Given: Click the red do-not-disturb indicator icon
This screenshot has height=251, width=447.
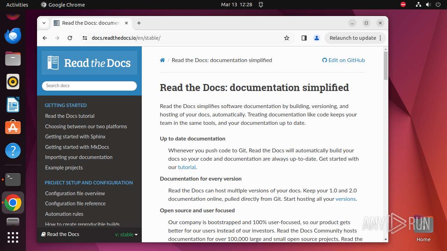Looking at the screenshot, I should point(403,5).
